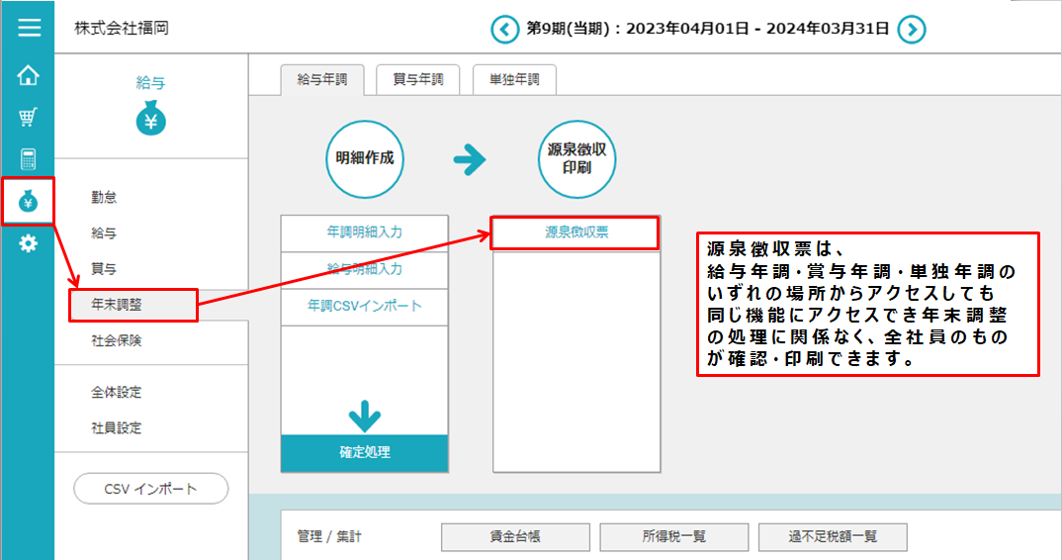The height and width of the screenshot is (560, 1062).
Task: Open 社会保険 menu item
Action: click(x=117, y=341)
